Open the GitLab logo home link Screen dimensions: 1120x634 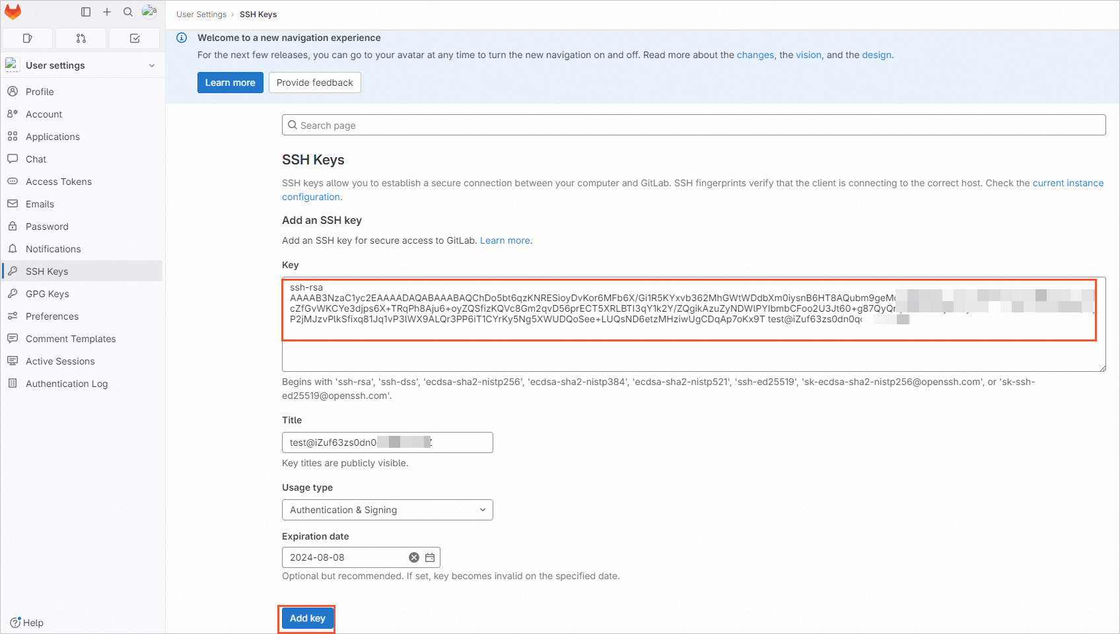tap(13, 12)
